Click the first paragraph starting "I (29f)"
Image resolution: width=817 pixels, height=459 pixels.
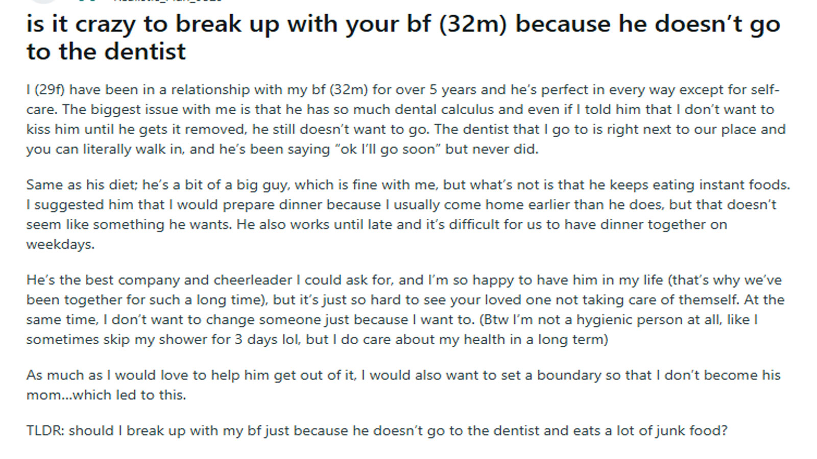coord(403,119)
